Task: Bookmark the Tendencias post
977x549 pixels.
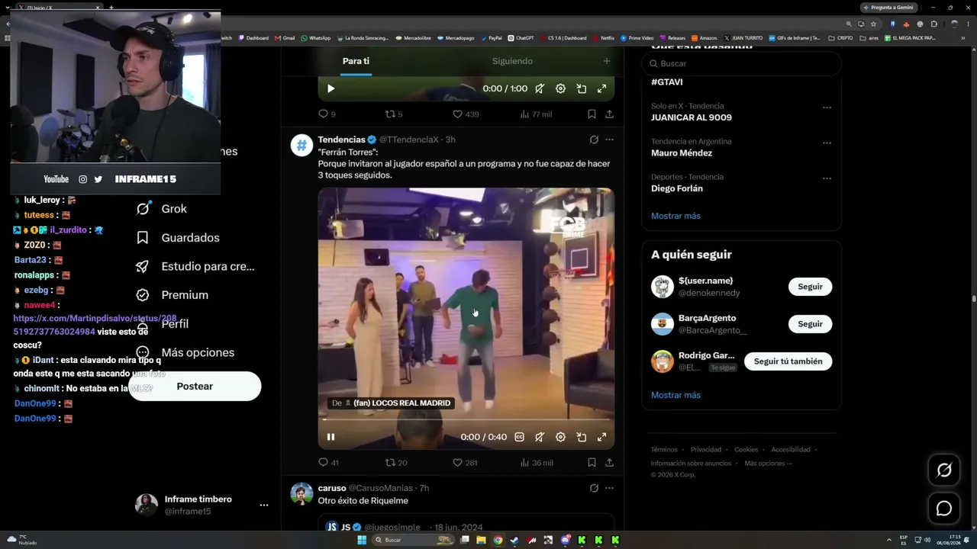Action: tap(592, 463)
